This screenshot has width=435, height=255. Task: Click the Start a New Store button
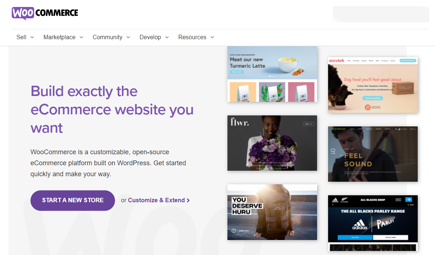tap(73, 200)
